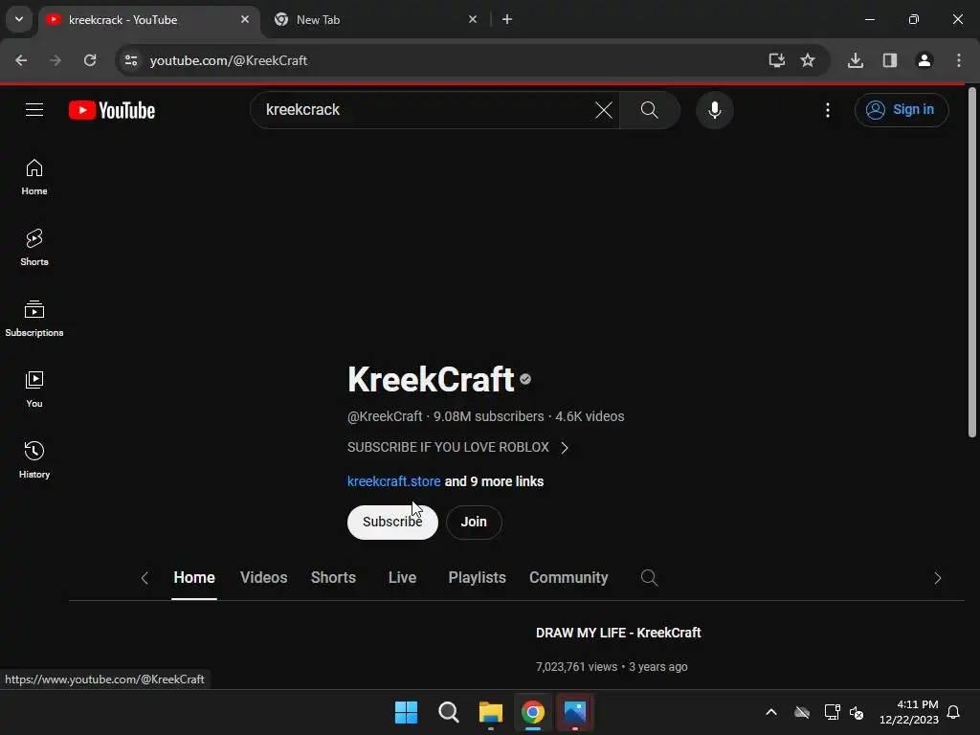
Task: Subscribe to the KreekCraft channel
Action: point(392,522)
